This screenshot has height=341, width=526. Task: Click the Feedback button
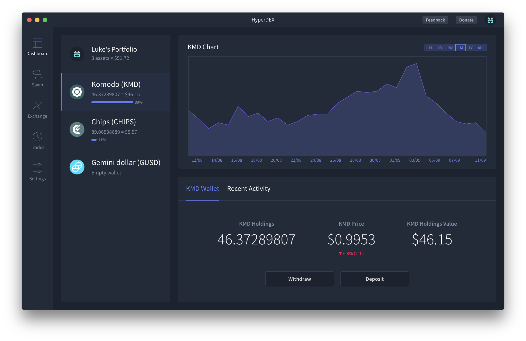[x=435, y=20]
